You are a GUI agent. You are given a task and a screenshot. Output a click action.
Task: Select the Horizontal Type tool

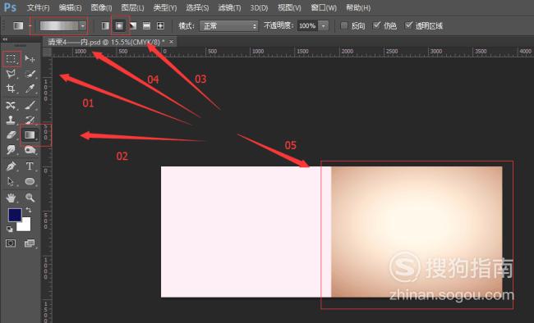point(30,166)
